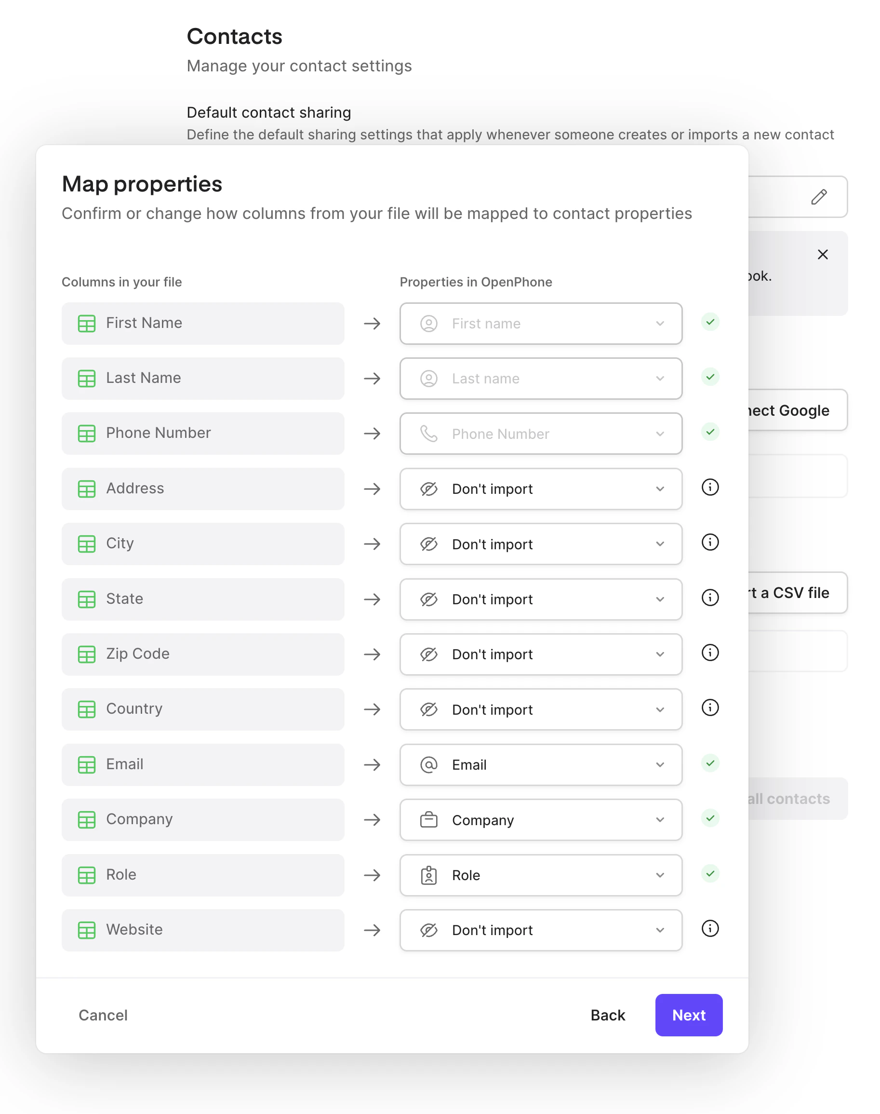Click the pencil edit icon near top right

819,197
